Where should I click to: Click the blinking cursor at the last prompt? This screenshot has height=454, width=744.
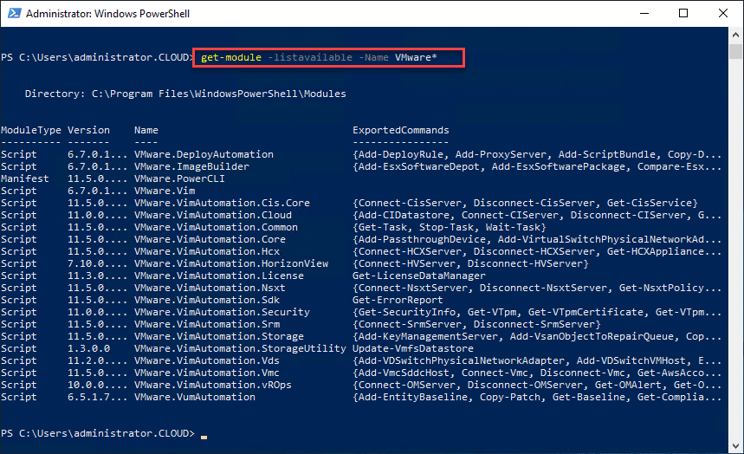pyautogui.click(x=204, y=434)
